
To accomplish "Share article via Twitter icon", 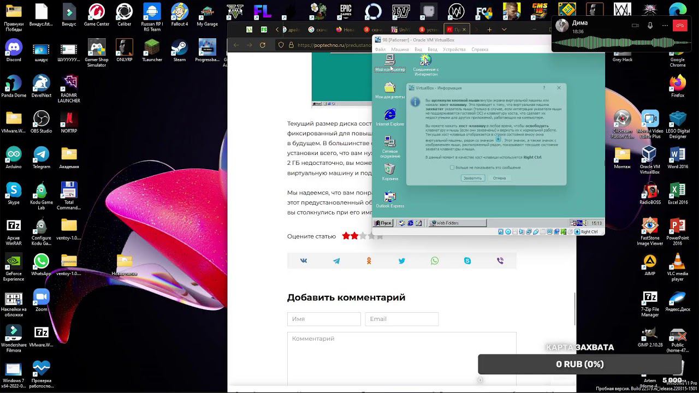I will click(x=402, y=261).
